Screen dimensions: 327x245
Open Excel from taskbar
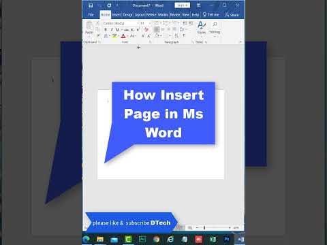click(213, 239)
